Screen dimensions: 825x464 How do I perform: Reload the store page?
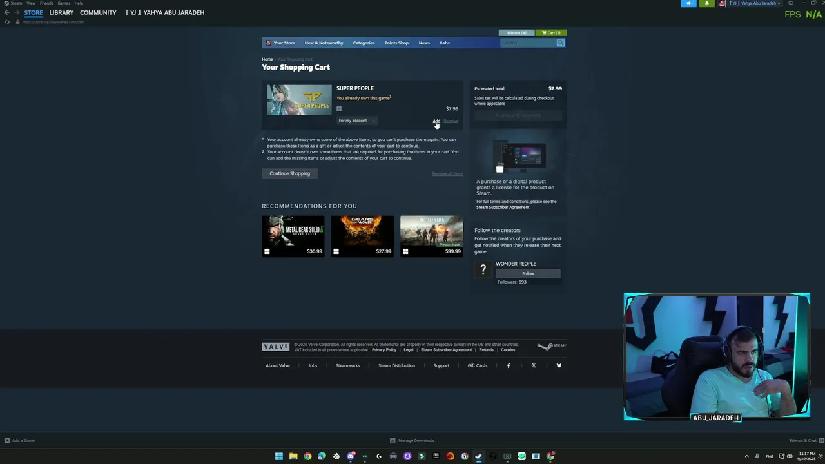(7, 22)
